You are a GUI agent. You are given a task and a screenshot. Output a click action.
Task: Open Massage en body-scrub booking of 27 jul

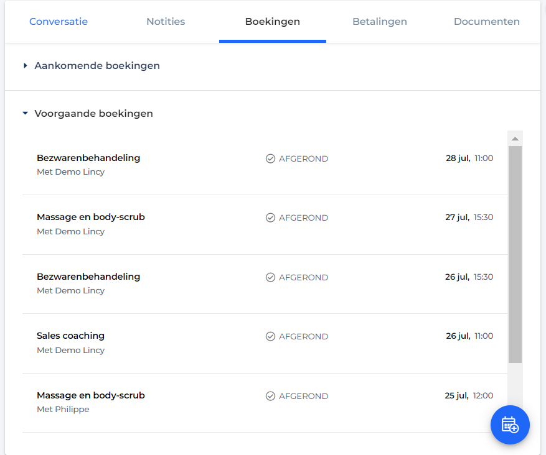tap(265, 224)
